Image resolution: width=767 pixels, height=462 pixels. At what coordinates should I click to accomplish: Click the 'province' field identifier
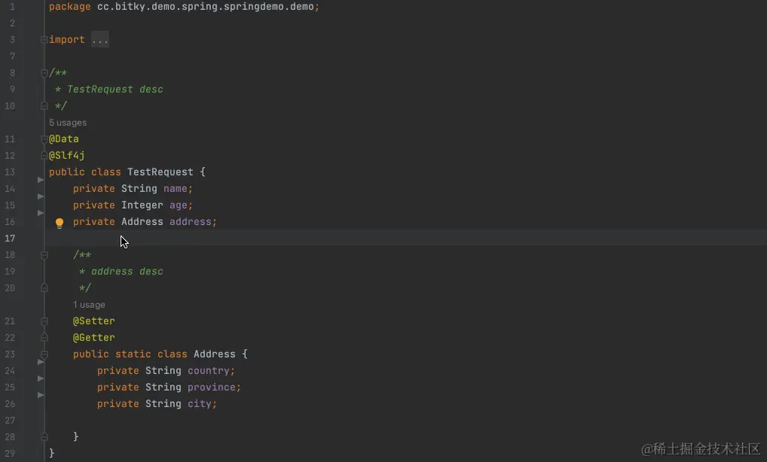211,388
